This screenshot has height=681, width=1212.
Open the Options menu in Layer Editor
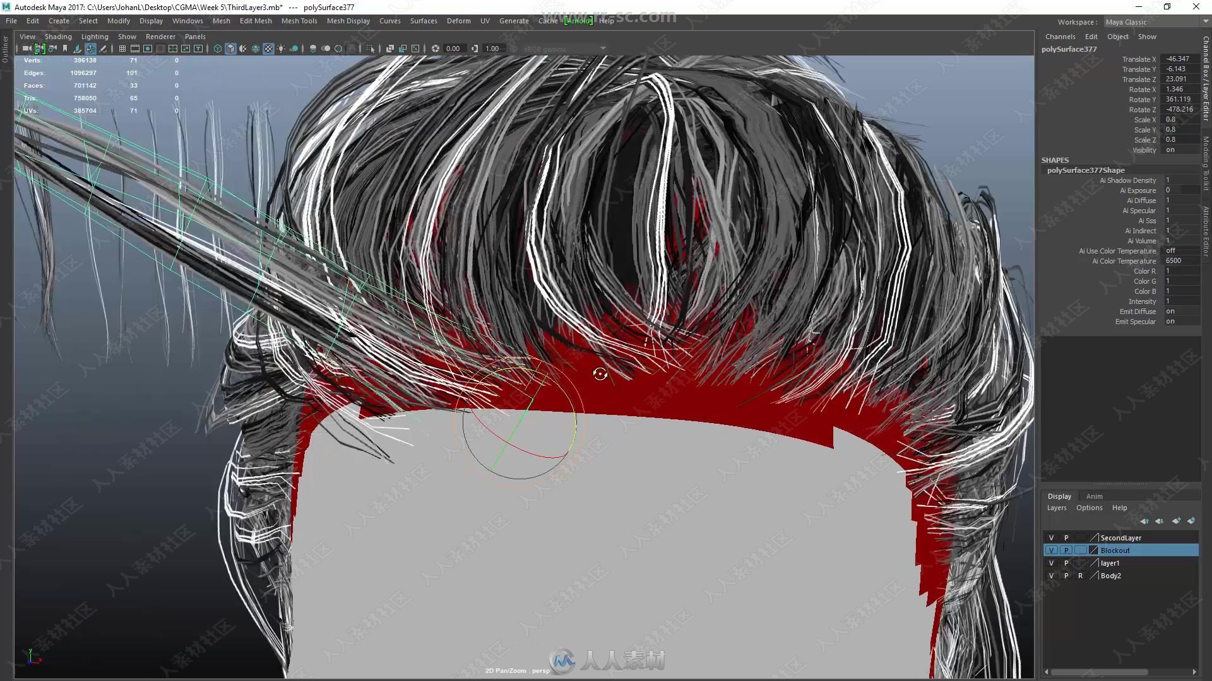1089,508
